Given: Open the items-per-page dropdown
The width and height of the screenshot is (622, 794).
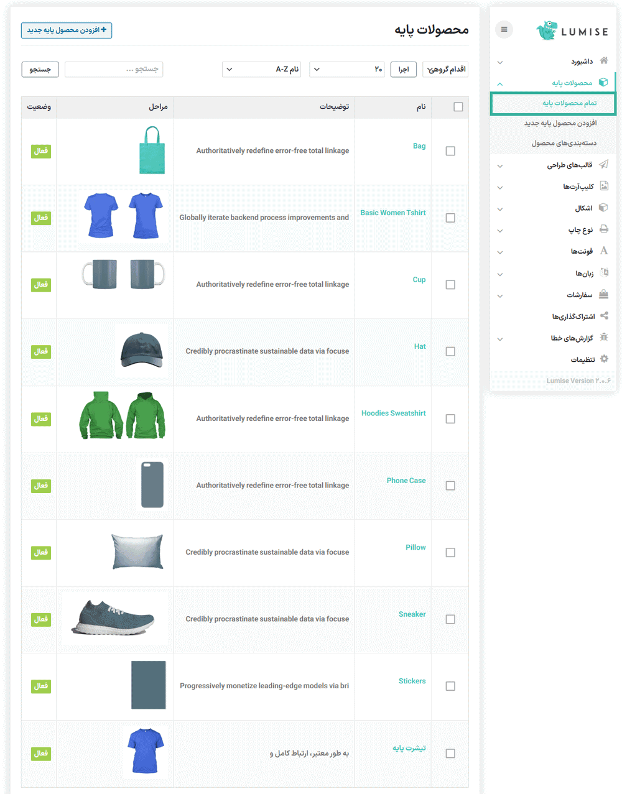Looking at the screenshot, I should 346,70.
